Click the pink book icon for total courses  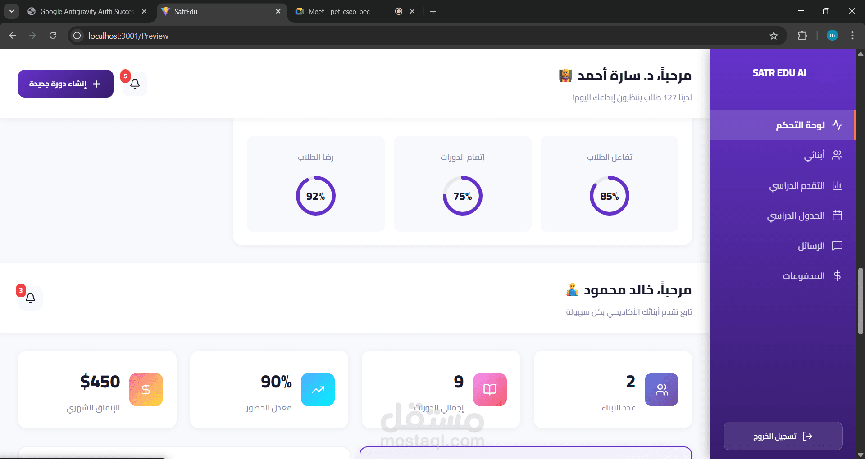490,389
